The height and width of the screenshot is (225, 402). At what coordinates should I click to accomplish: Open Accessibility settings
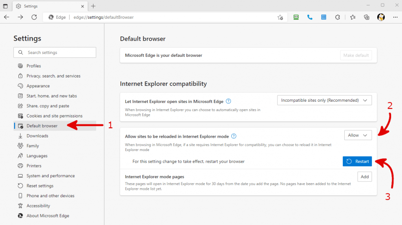[x=55, y=205]
